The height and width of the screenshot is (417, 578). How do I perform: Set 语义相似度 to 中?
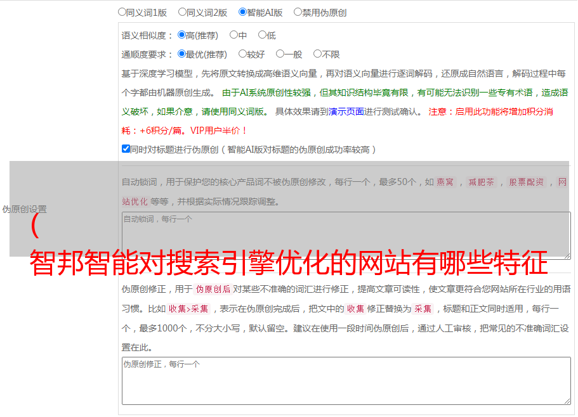click(x=233, y=35)
